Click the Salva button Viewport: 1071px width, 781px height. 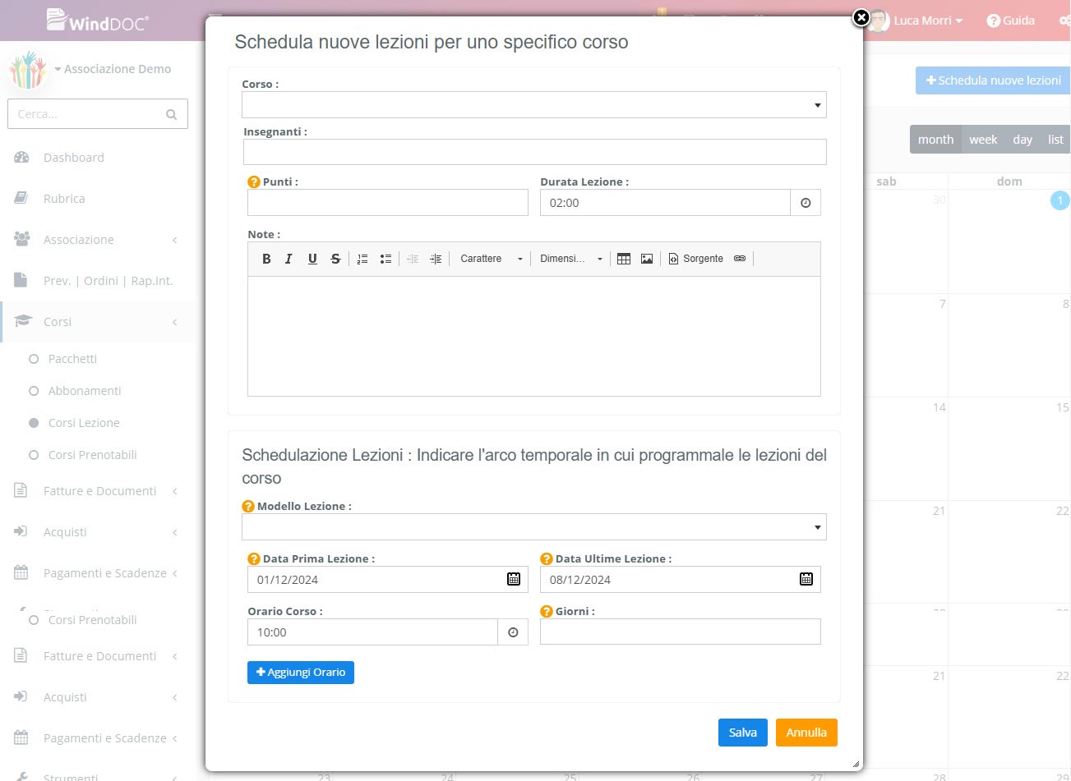[742, 733]
